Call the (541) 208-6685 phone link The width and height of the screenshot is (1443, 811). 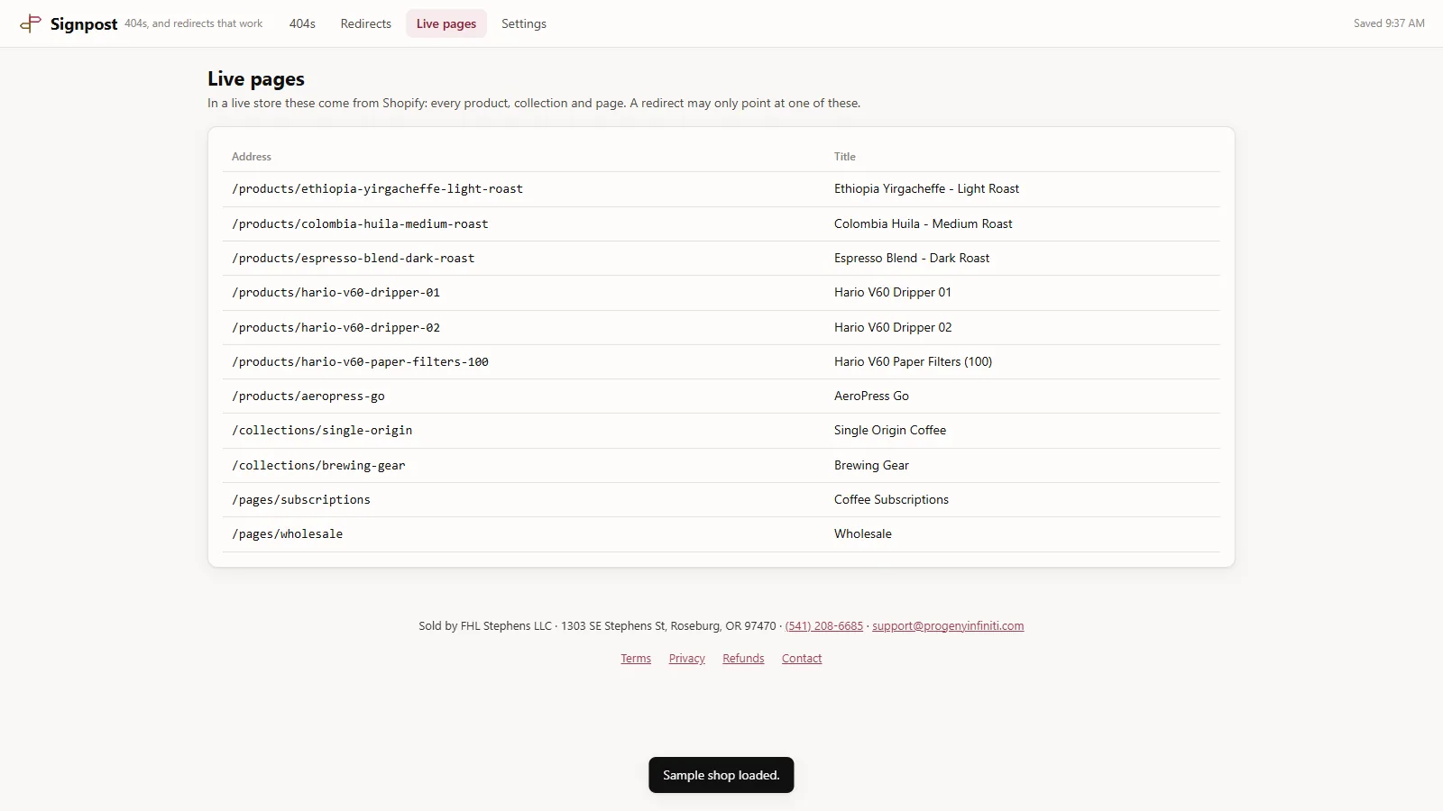[824, 626]
